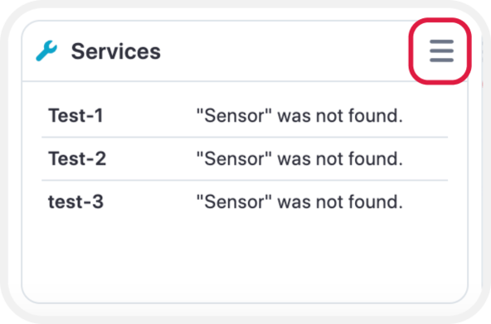
Task: Click Test-2's "Sensor" was not found message
Action: pyautogui.click(x=299, y=158)
